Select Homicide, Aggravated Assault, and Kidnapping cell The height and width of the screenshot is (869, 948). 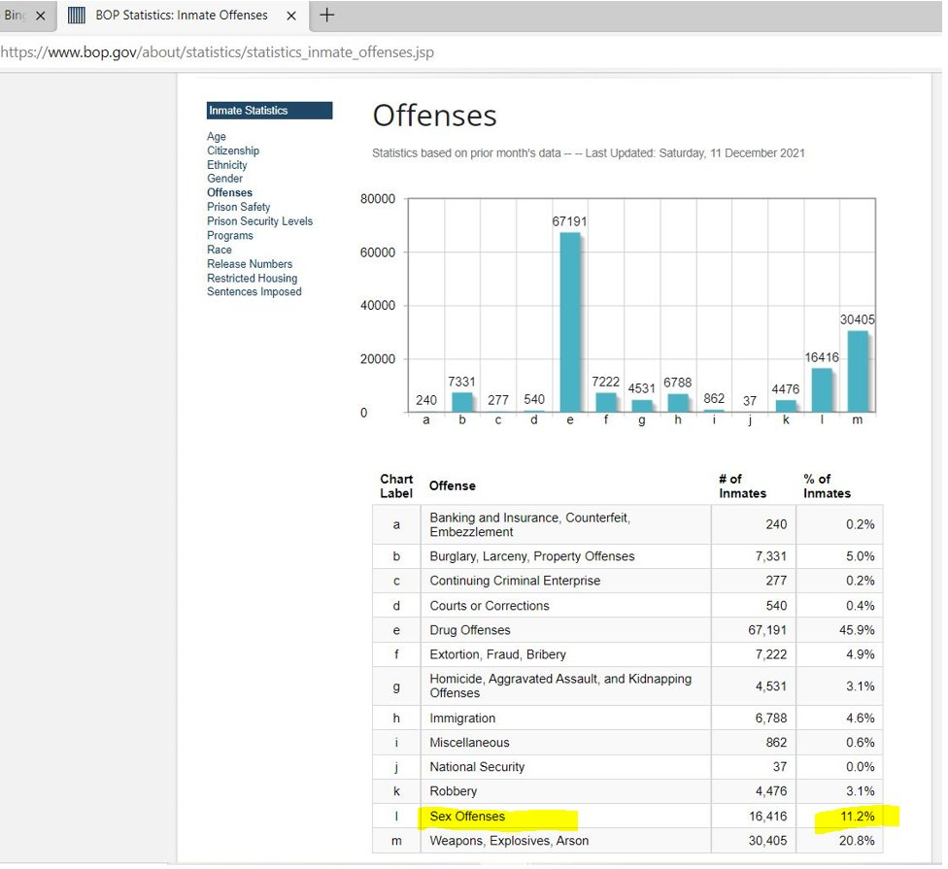[566, 685]
